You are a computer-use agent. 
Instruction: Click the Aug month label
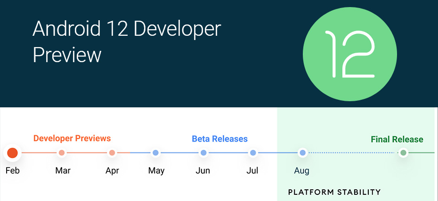pos(302,170)
